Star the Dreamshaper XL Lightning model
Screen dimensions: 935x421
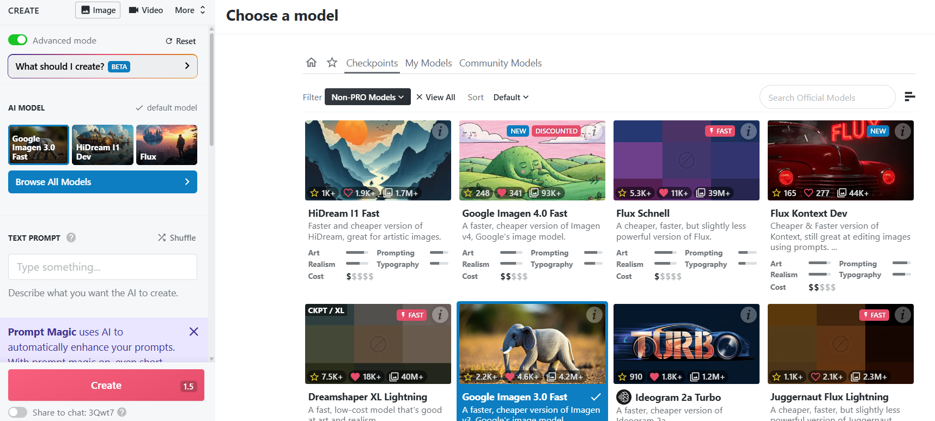click(314, 376)
